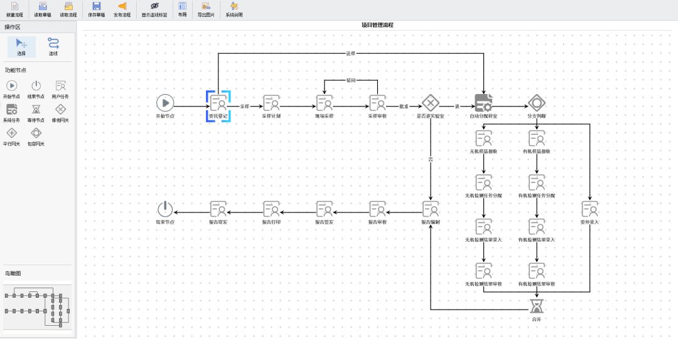This screenshot has width=678, height=339.
Task: Switch to the 连线 connector tool
Action: pyautogui.click(x=53, y=46)
